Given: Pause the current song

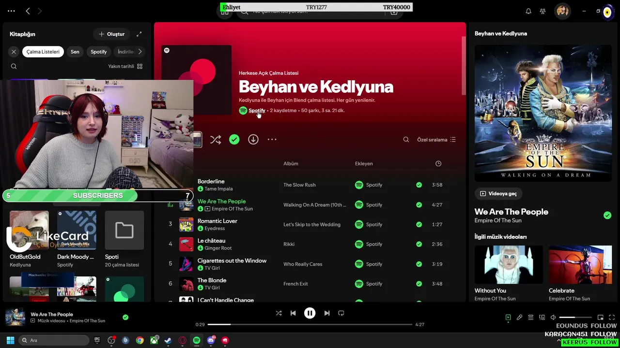Looking at the screenshot, I should point(310,313).
